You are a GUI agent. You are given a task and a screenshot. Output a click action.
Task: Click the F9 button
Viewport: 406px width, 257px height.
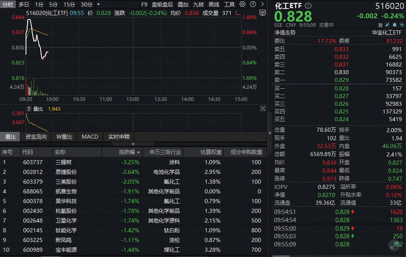point(145,4)
